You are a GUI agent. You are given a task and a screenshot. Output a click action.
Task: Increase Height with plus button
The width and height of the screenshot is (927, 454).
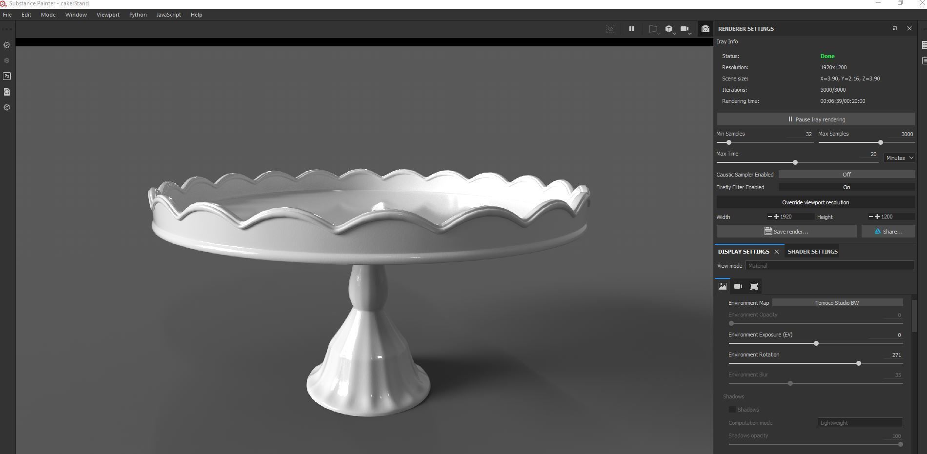coord(877,217)
